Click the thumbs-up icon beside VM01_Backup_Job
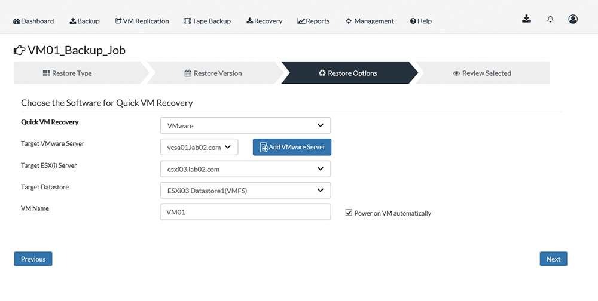This screenshot has height=301, width=598. click(19, 50)
